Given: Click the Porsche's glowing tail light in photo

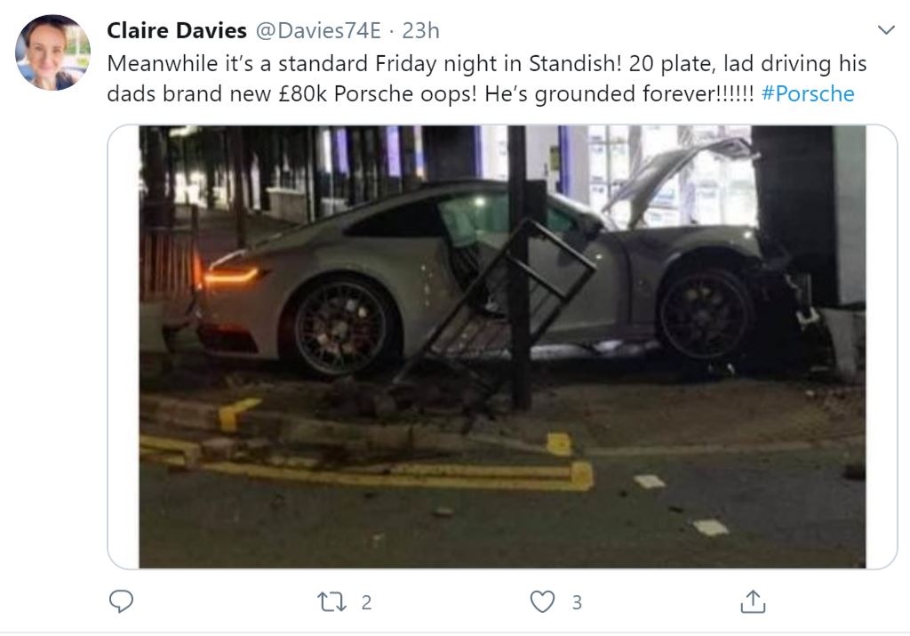Looking at the screenshot, I should pos(230,275).
